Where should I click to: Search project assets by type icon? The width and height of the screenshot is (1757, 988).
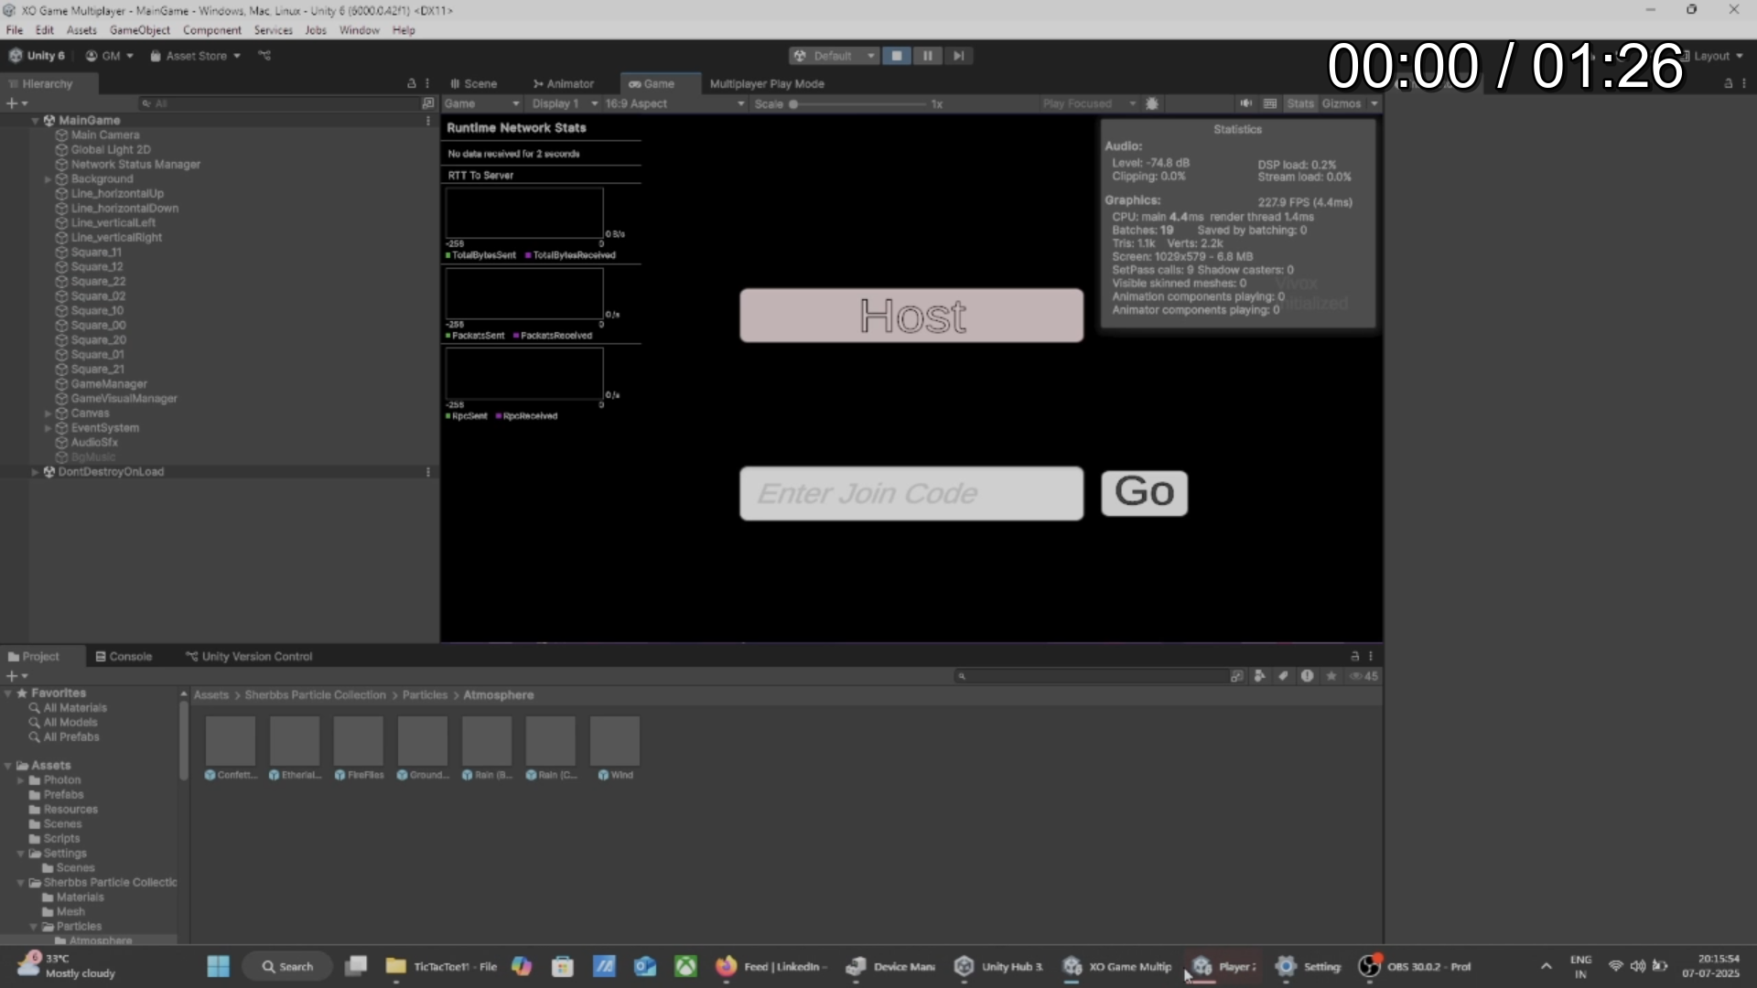click(1260, 676)
